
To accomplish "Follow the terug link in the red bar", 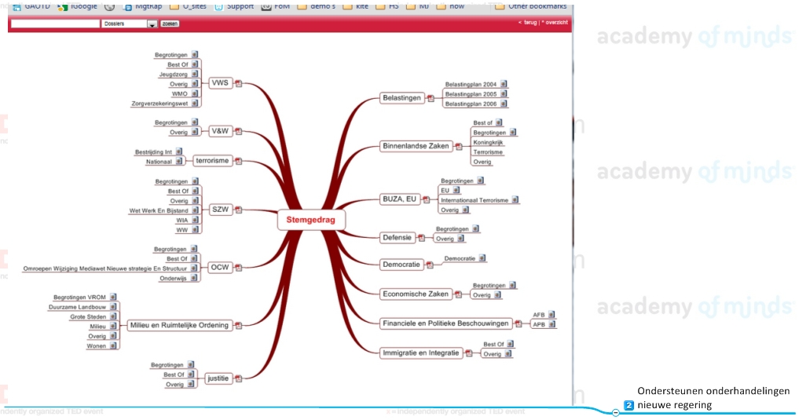I will click(x=530, y=23).
